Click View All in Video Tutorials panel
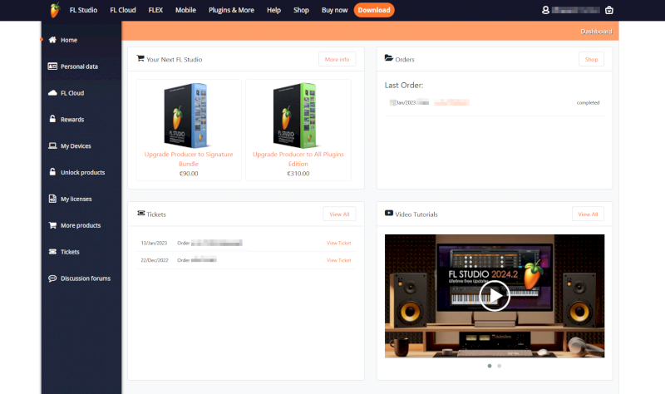Screen dimensions: 665x394 click(x=588, y=214)
